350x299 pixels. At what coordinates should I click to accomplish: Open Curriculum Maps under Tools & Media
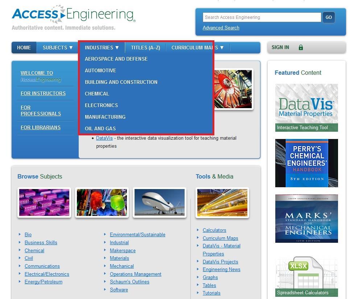click(220, 238)
